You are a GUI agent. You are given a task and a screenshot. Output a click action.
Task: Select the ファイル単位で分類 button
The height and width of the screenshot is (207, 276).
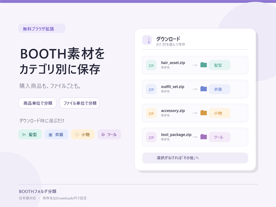pyautogui.click(x=80, y=103)
